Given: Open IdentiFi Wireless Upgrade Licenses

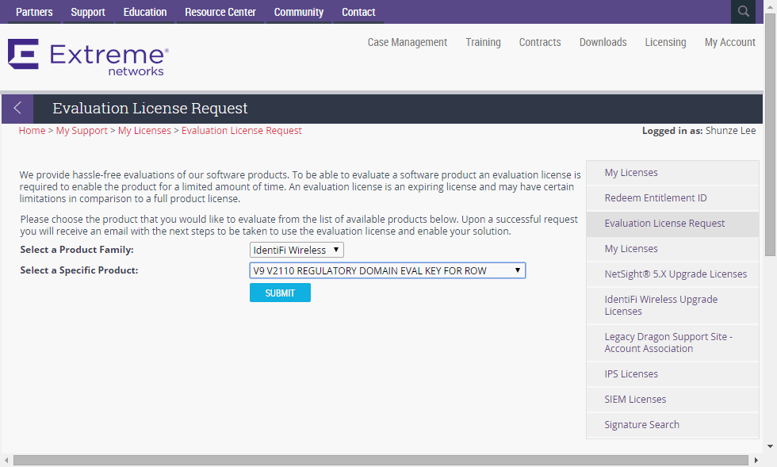Looking at the screenshot, I should click(x=672, y=305).
